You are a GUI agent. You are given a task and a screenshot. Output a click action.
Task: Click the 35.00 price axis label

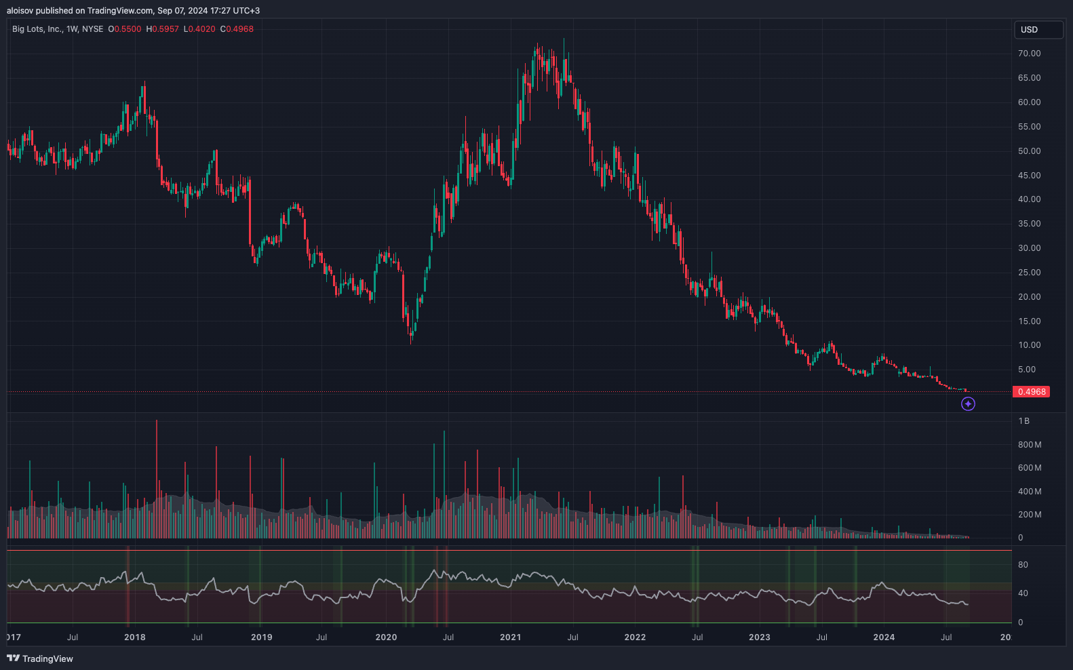[1029, 224]
